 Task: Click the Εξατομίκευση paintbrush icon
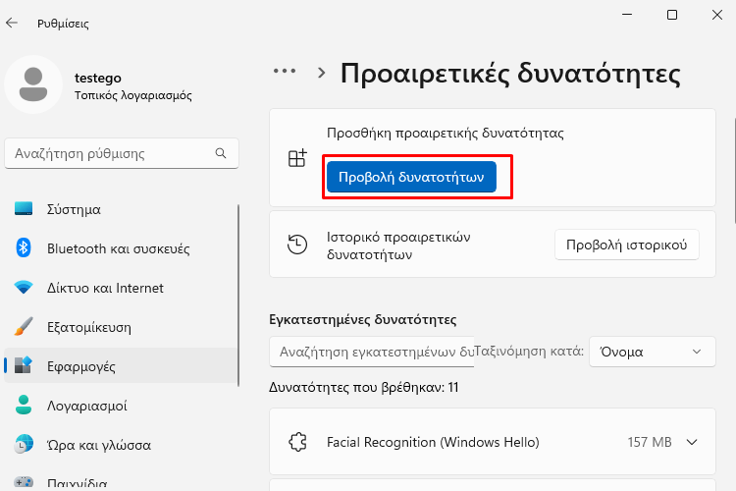[x=24, y=327]
